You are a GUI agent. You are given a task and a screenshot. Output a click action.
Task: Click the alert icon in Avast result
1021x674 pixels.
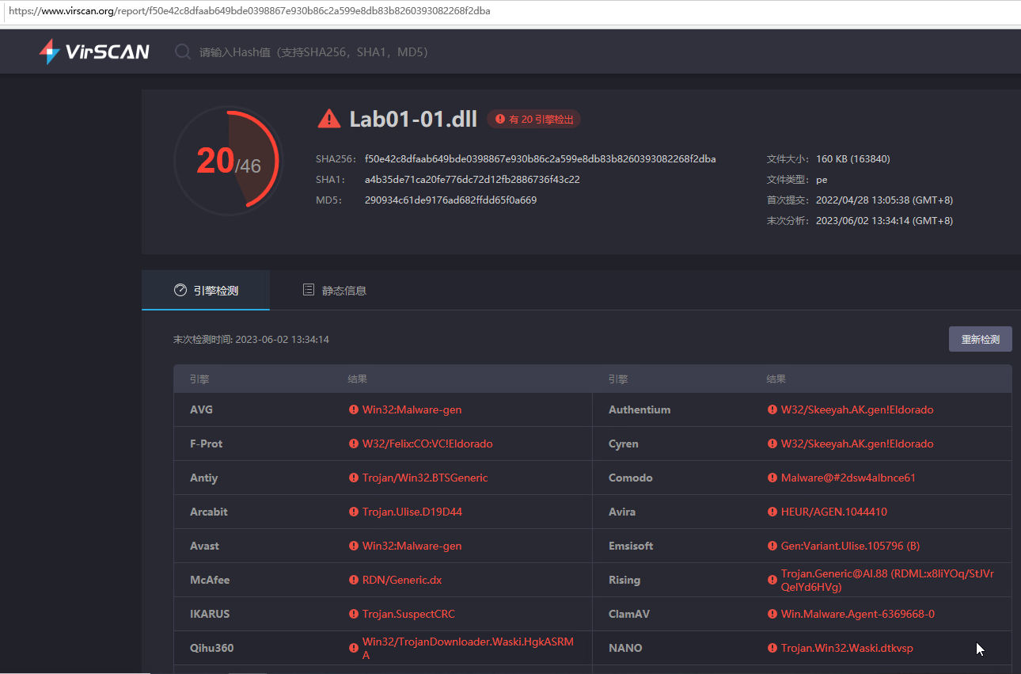click(354, 546)
